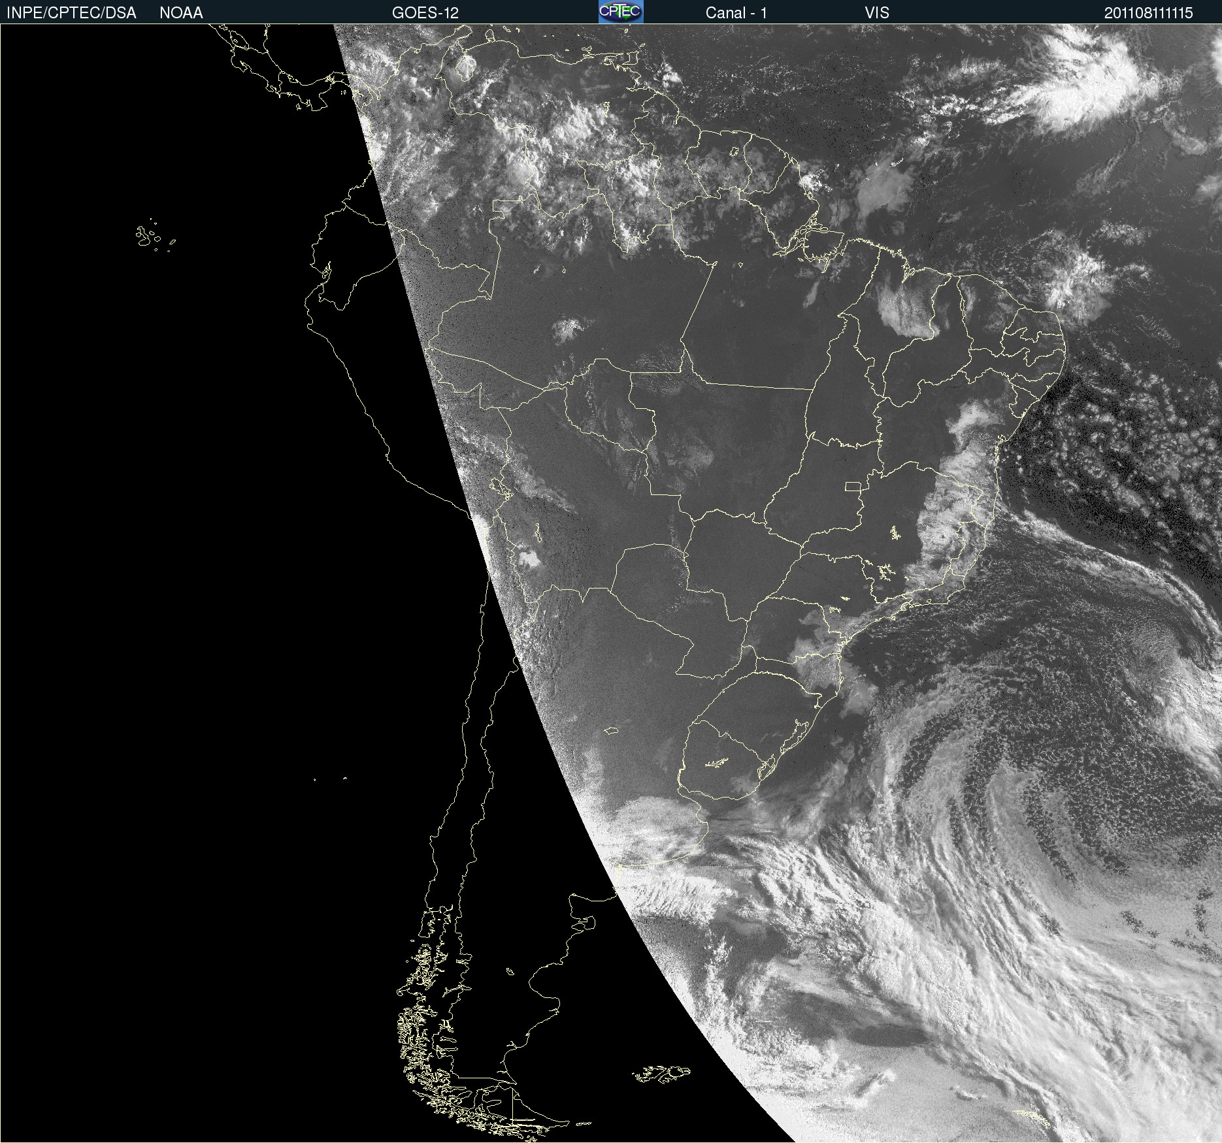
Task: Click the VIS channel label
Action: [877, 13]
